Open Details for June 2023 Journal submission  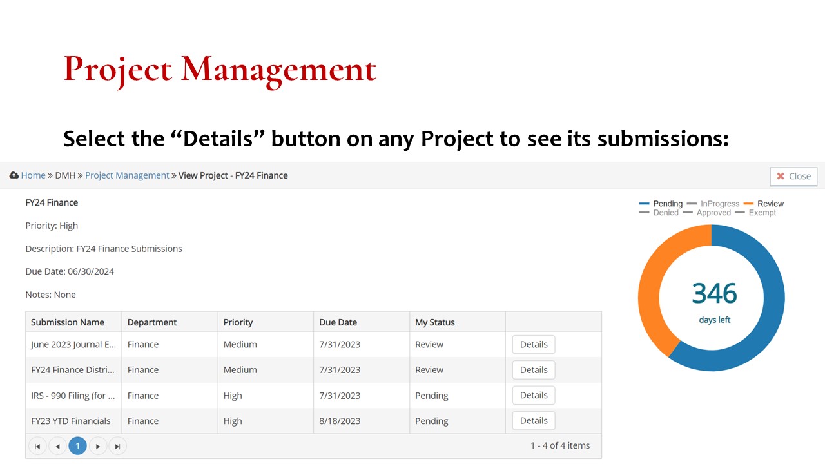click(x=533, y=345)
